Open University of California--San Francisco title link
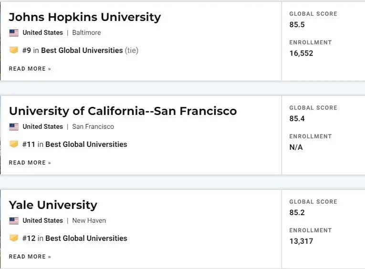The height and width of the screenshot is (269, 365). [123, 111]
